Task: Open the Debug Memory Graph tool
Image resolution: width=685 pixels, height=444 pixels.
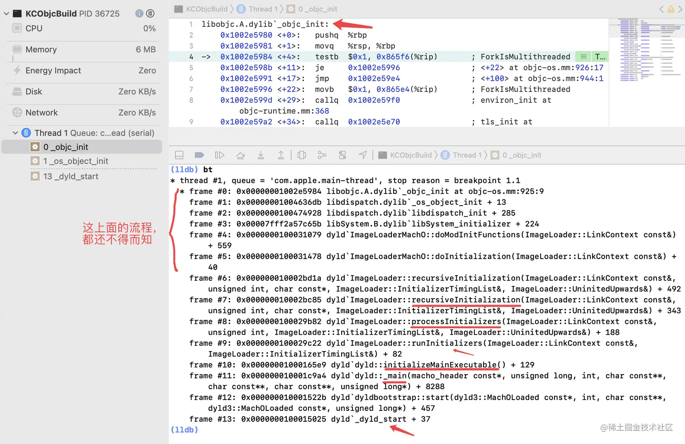Action: click(322, 155)
